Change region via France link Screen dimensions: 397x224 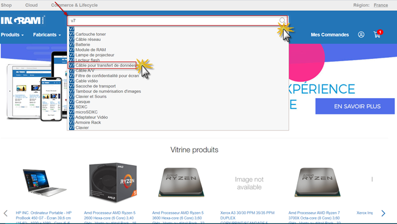tap(381, 5)
